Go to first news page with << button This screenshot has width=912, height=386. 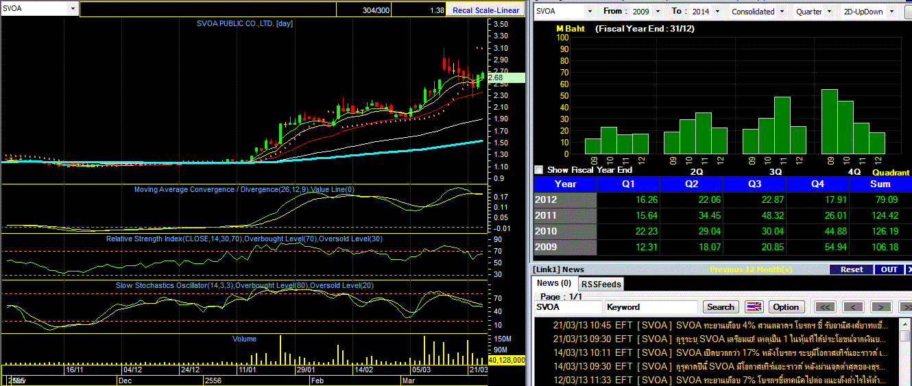[x=825, y=307]
